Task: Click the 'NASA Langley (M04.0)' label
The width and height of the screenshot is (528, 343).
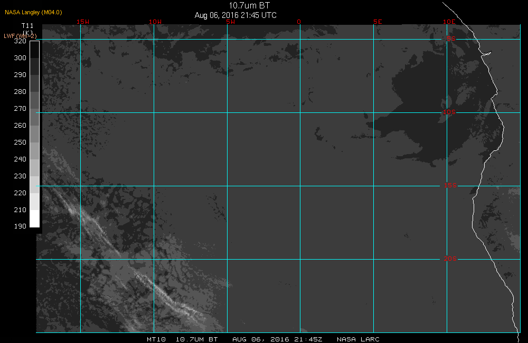Action: (33, 12)
